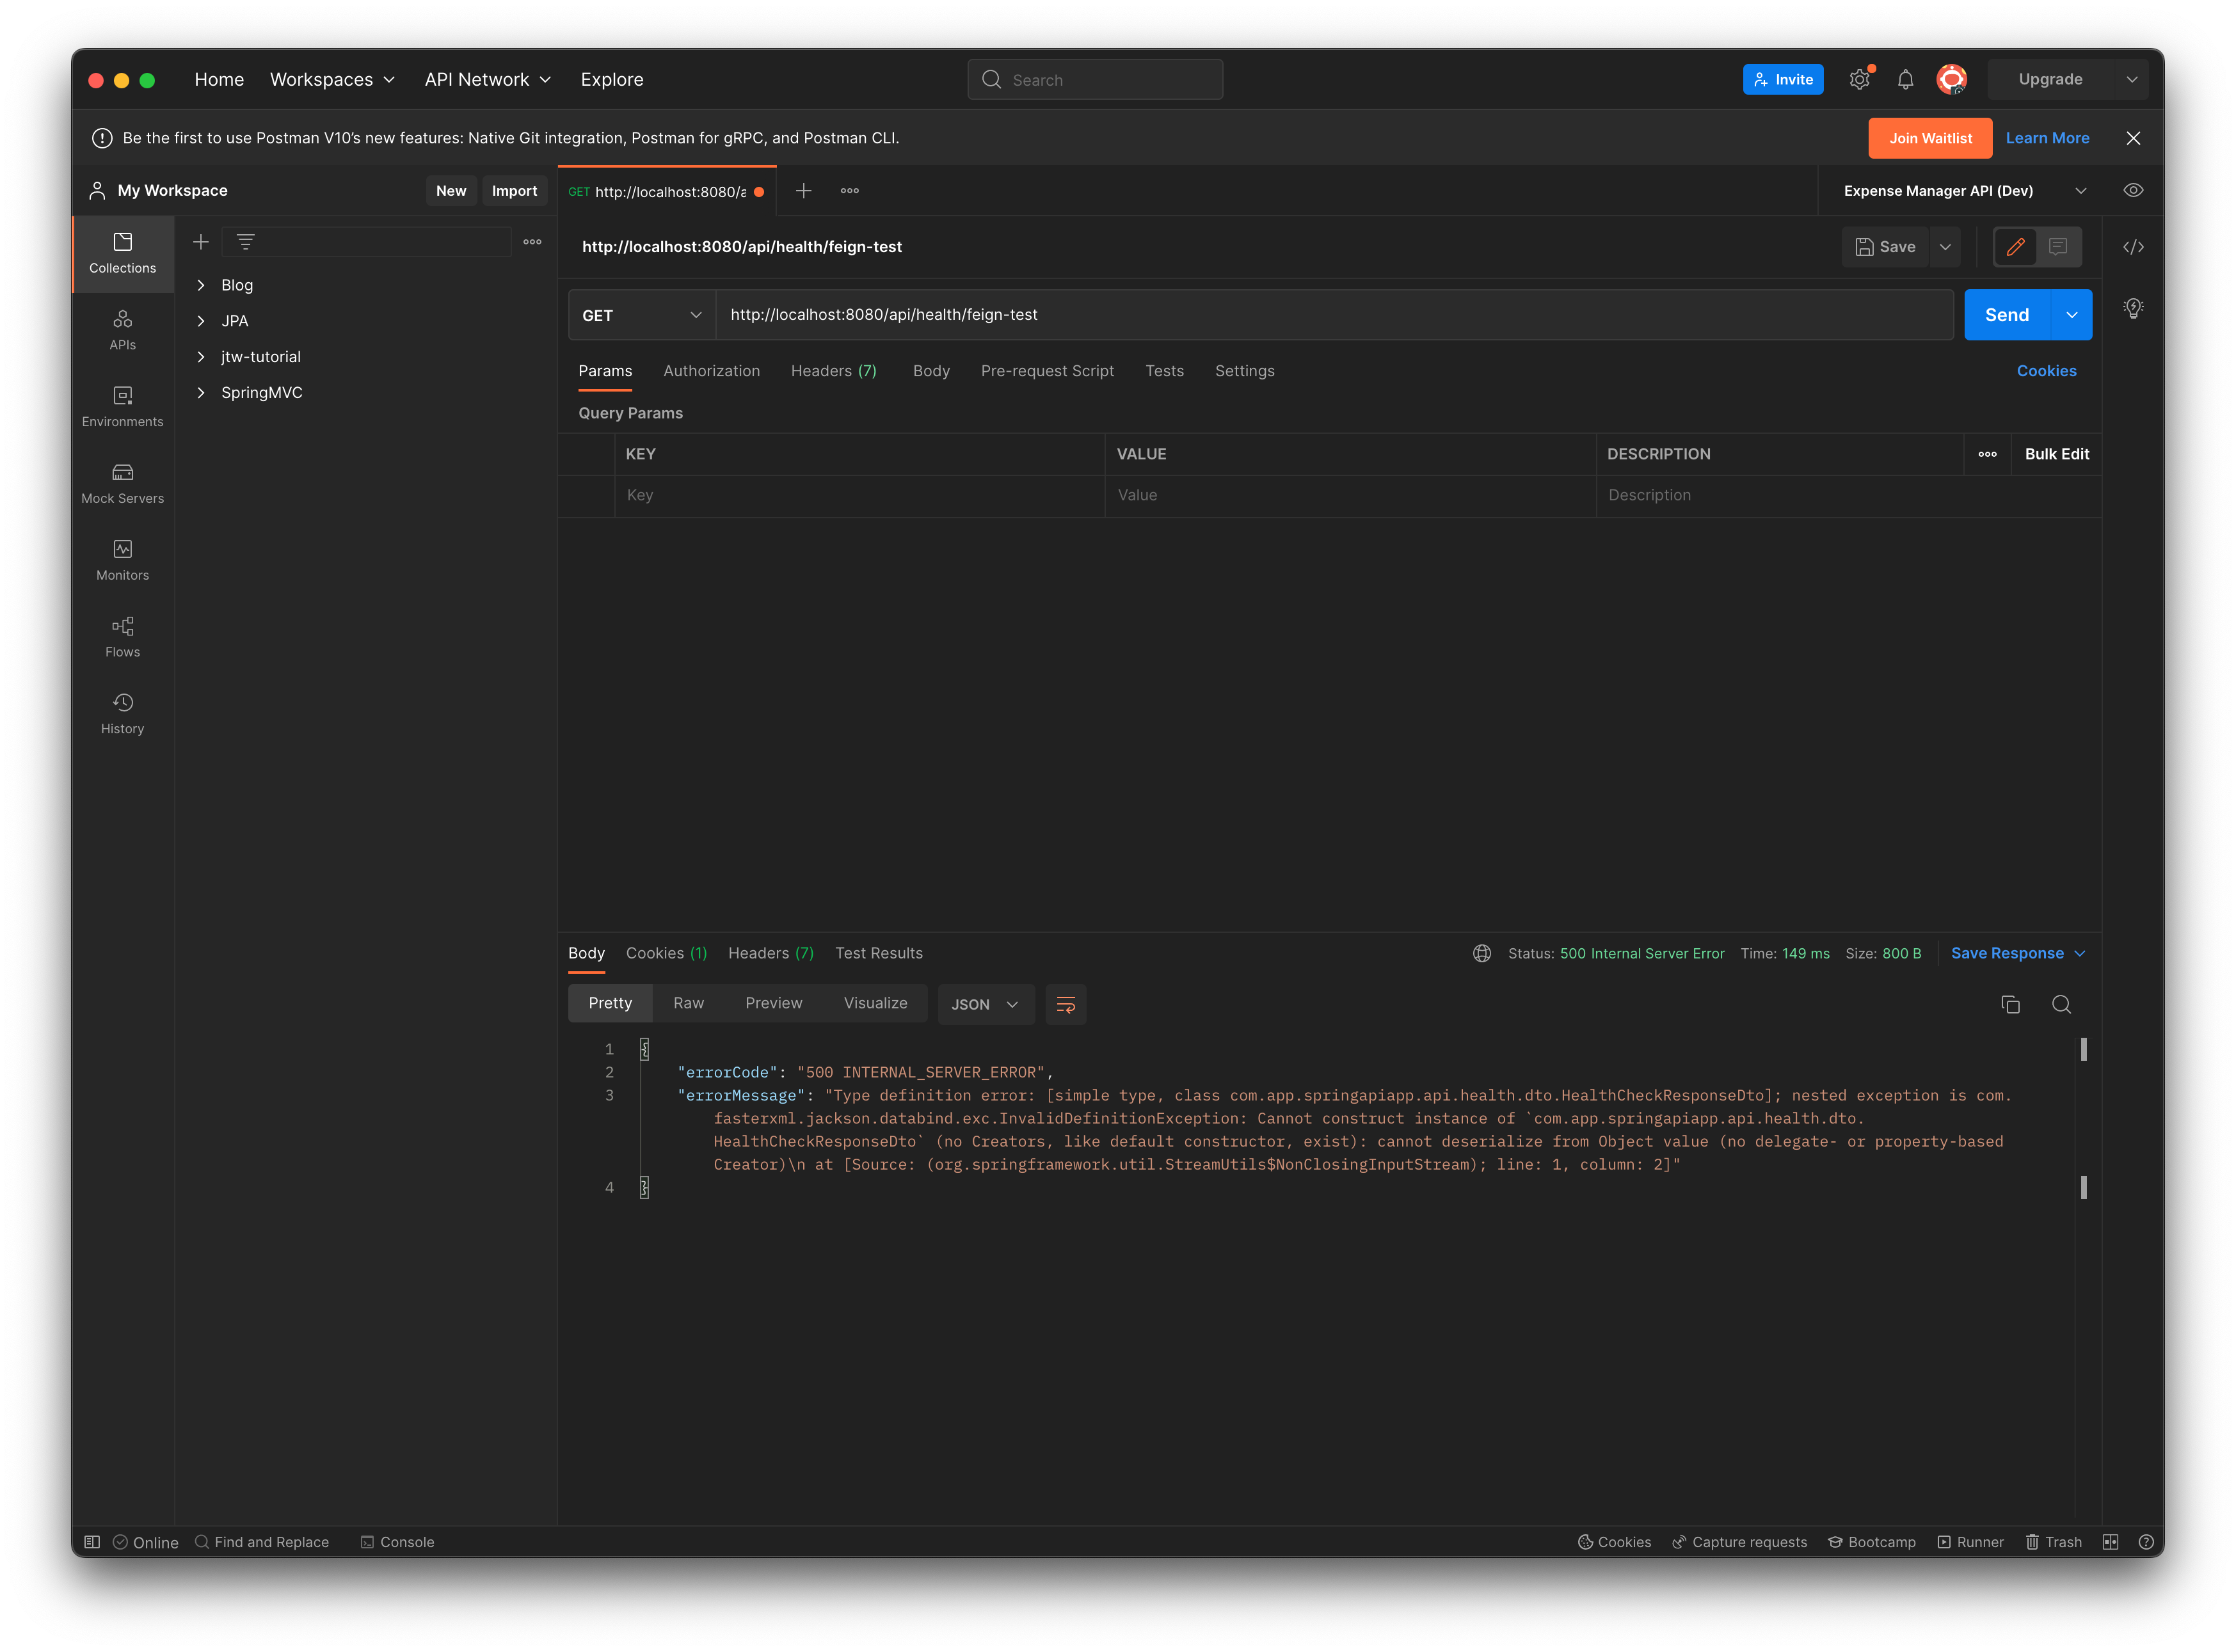Switch to the Authorization tab

pos(711,371)
